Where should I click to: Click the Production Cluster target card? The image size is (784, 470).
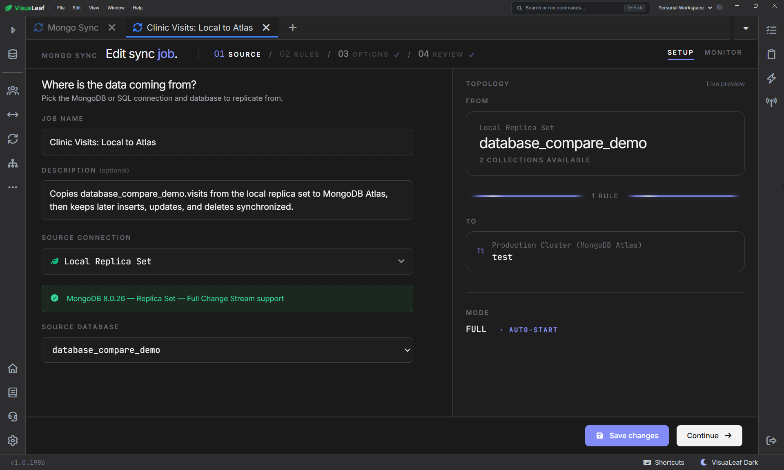click(605, 251)
